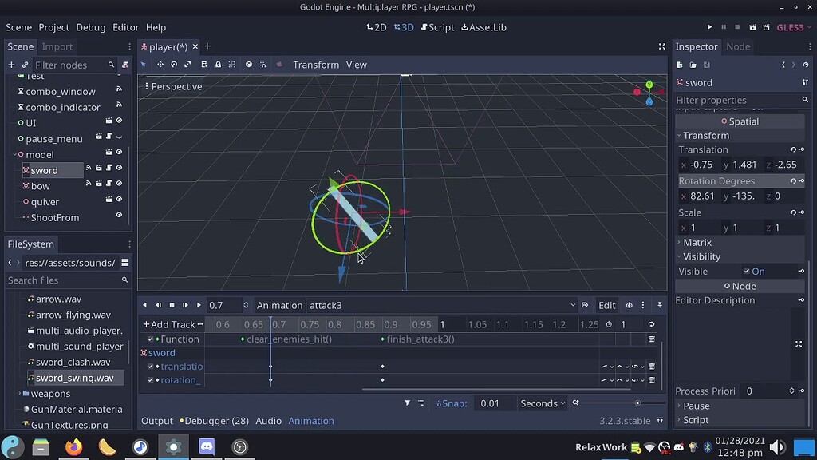Collapse the model node in scene tree
This screenshot has height=460, width=817.
14,154
